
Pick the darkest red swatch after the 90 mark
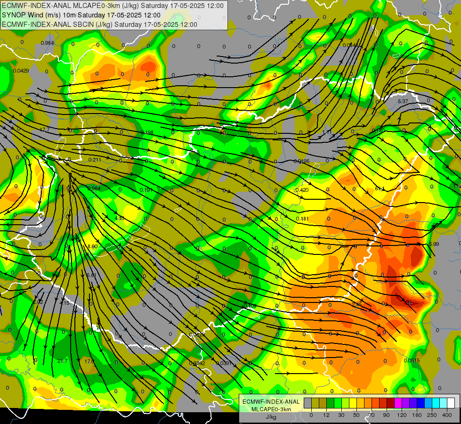pos(391,403)
